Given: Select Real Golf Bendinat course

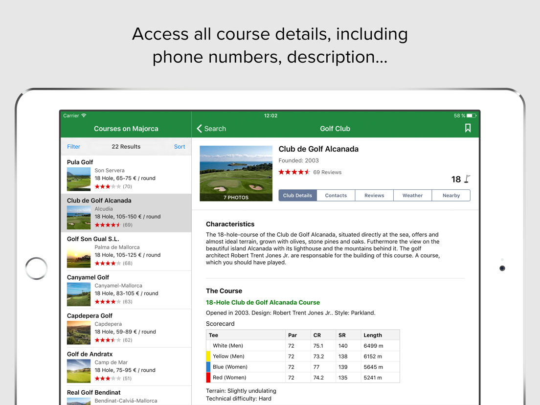Looking at the screenshot, I should [126, 396].
